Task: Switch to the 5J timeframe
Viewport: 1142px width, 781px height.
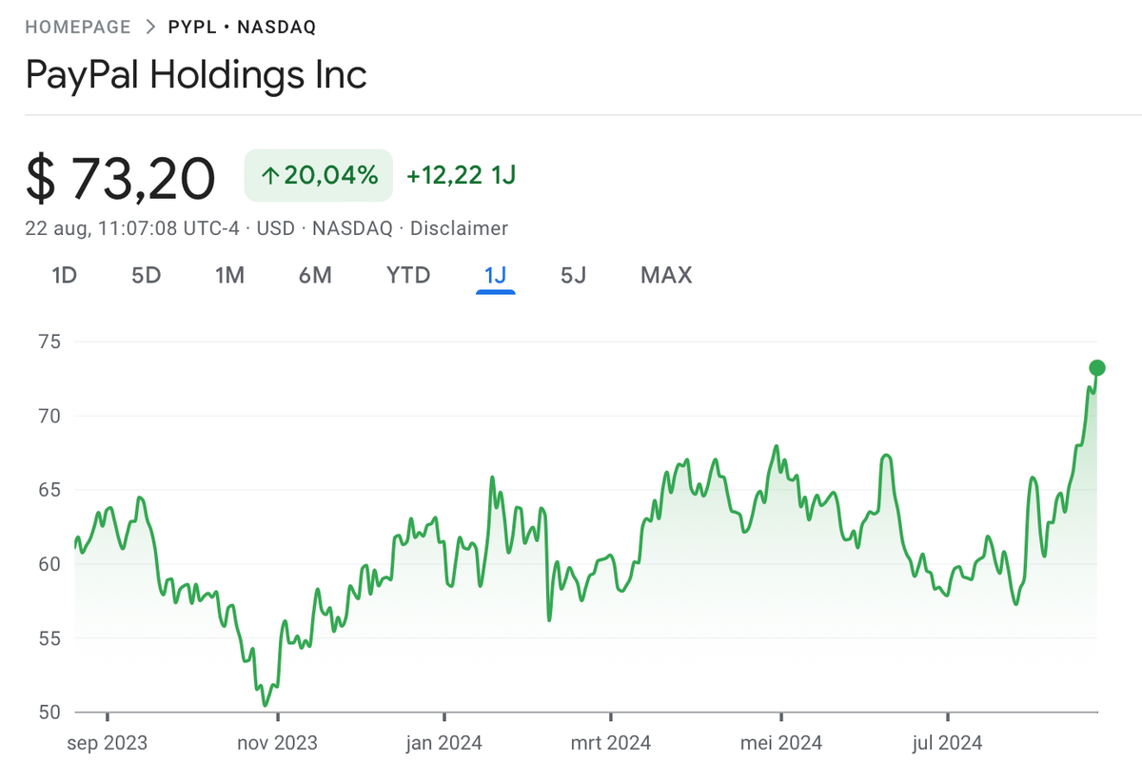Action: pos(573,276)
